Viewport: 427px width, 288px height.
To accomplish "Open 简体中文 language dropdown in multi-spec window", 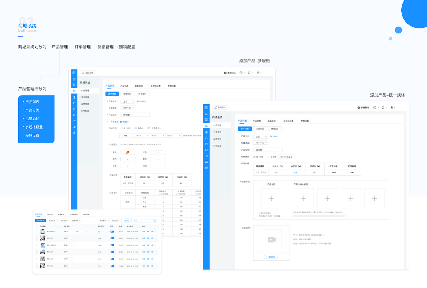I will [128, 108].
